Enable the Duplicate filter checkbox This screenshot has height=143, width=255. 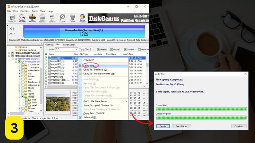tap(139, 50)
